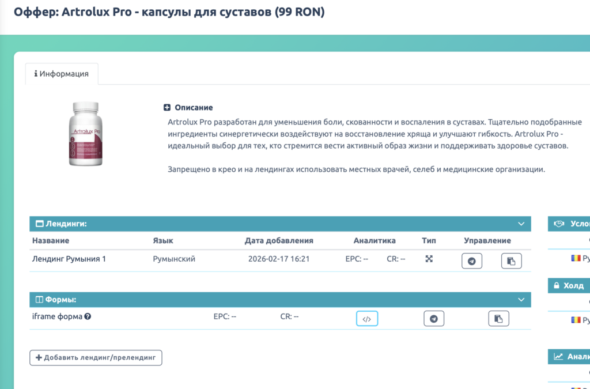Show the iframe form embed code
Image resolution: width=590 pixels, height=389 pixels.
367,319
